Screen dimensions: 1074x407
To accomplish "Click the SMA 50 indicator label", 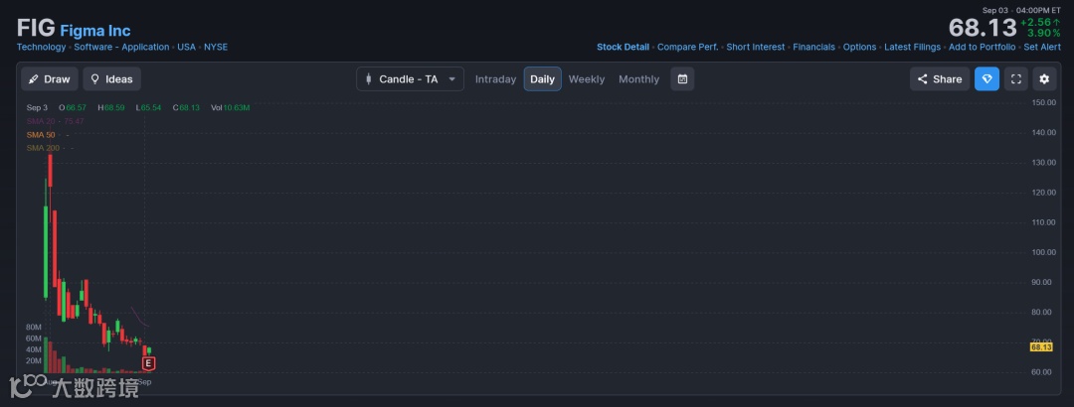I will (41, 135).
